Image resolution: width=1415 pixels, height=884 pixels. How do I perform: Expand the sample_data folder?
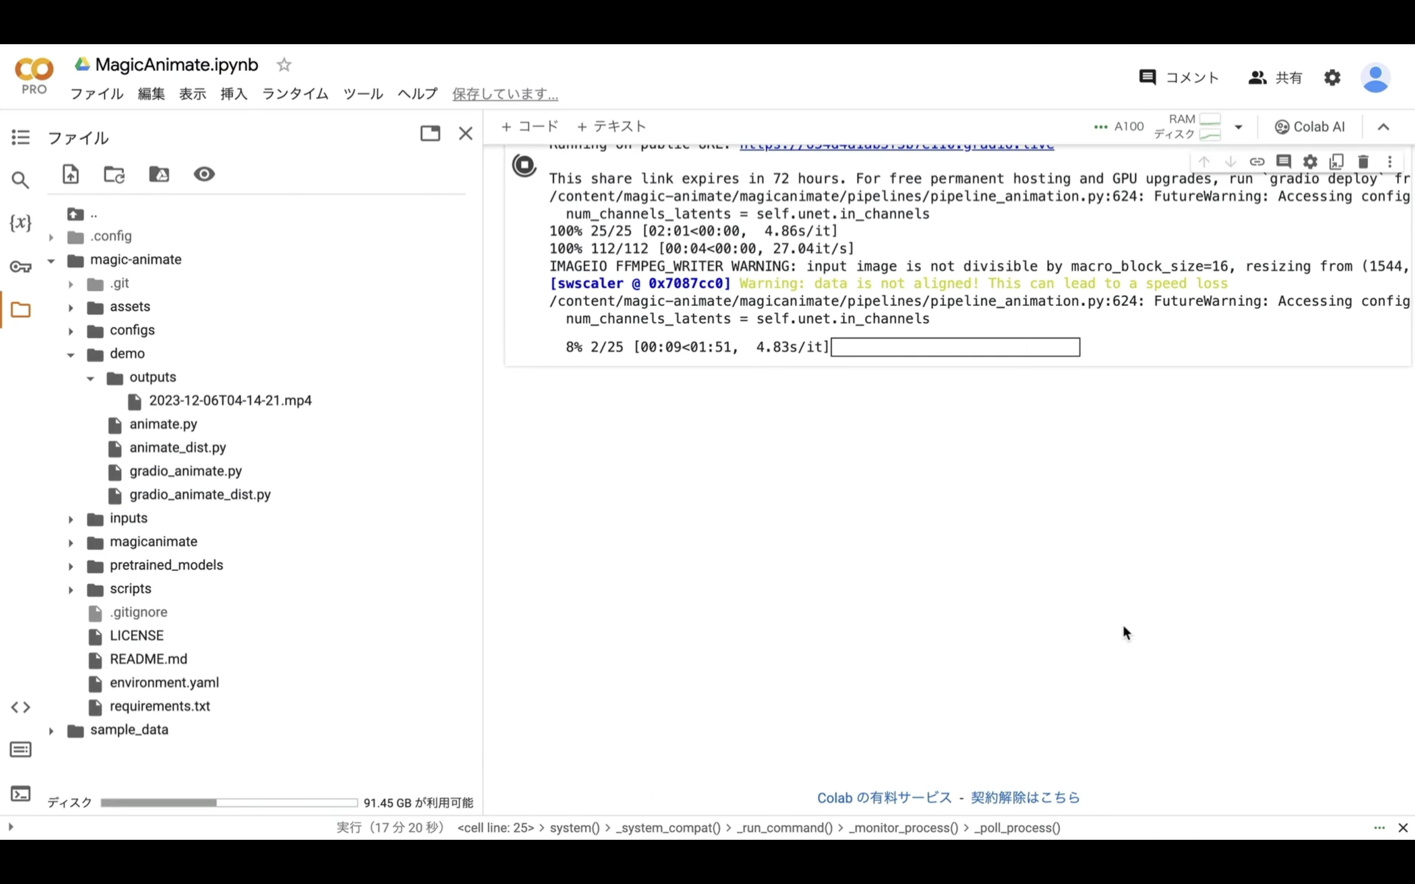coord(51,731)
